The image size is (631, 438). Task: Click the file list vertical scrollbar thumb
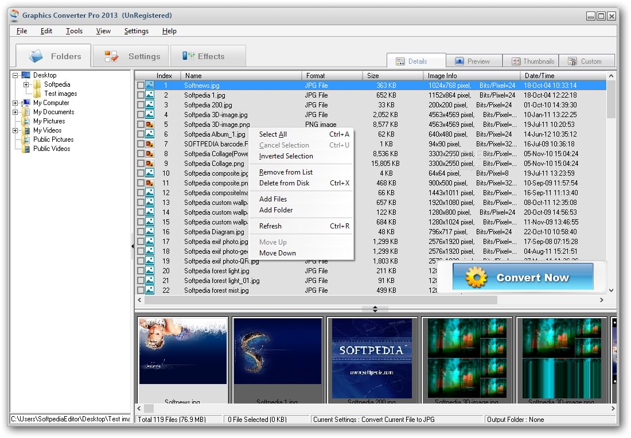tap(611, 99)
